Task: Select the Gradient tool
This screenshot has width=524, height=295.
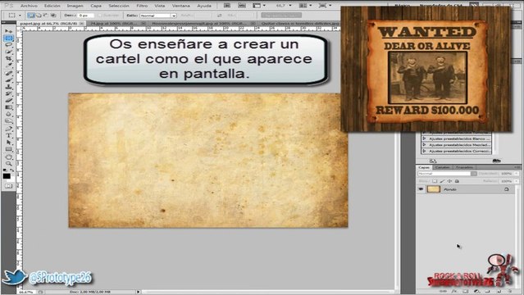Action: 8,107
